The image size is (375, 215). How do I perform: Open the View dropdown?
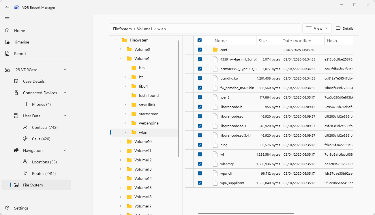317,28
